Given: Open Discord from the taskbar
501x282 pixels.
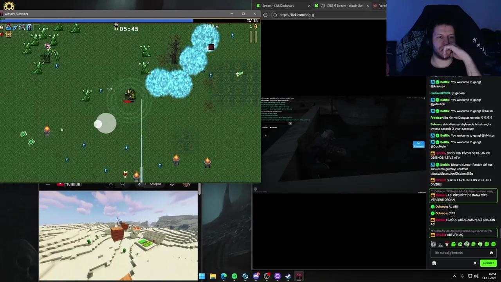Looking at the screenshot, I should click(x=256, y=276).
